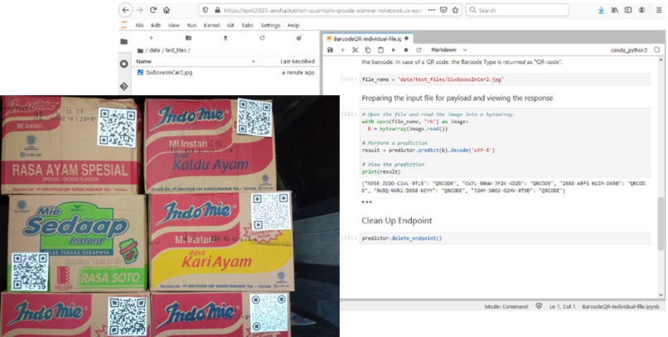Open the browser downloads arrow icon
Viewport: 668px width, 337px height.
pyautogui.click(x=601, y=10)
